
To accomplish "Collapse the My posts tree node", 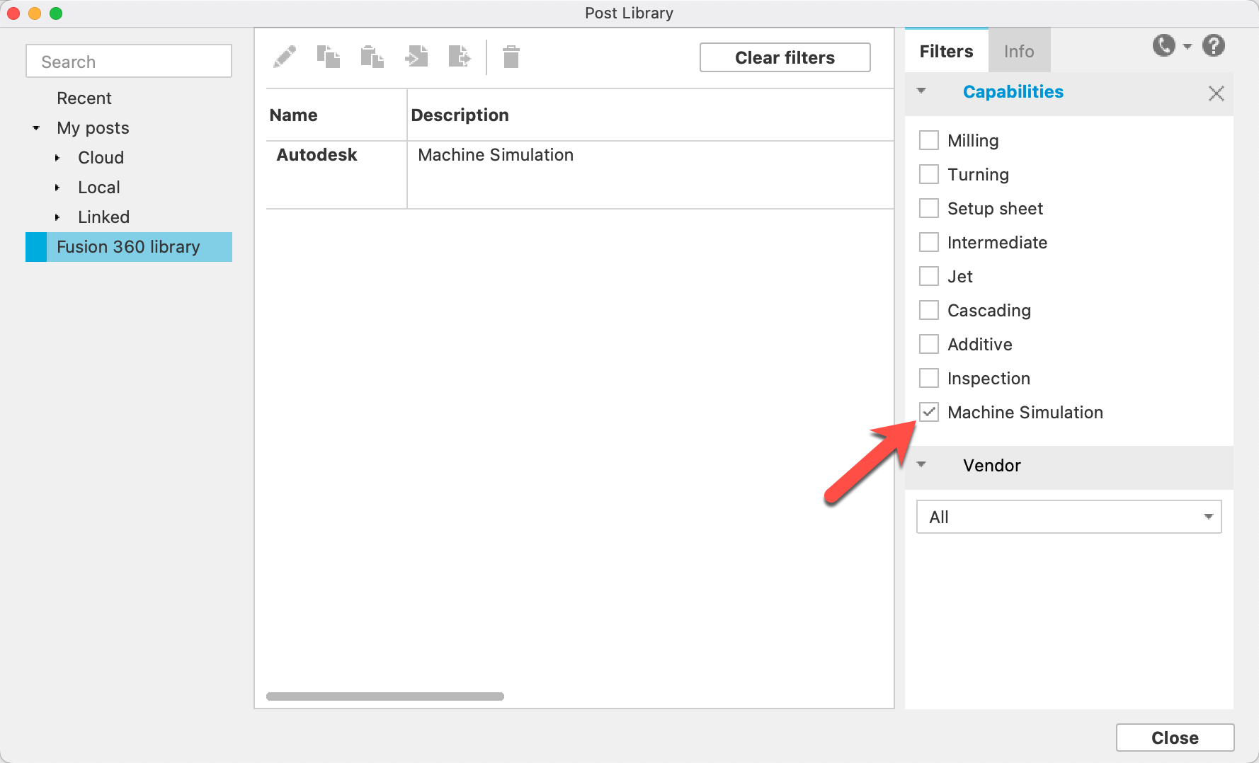I will point(36,127).
